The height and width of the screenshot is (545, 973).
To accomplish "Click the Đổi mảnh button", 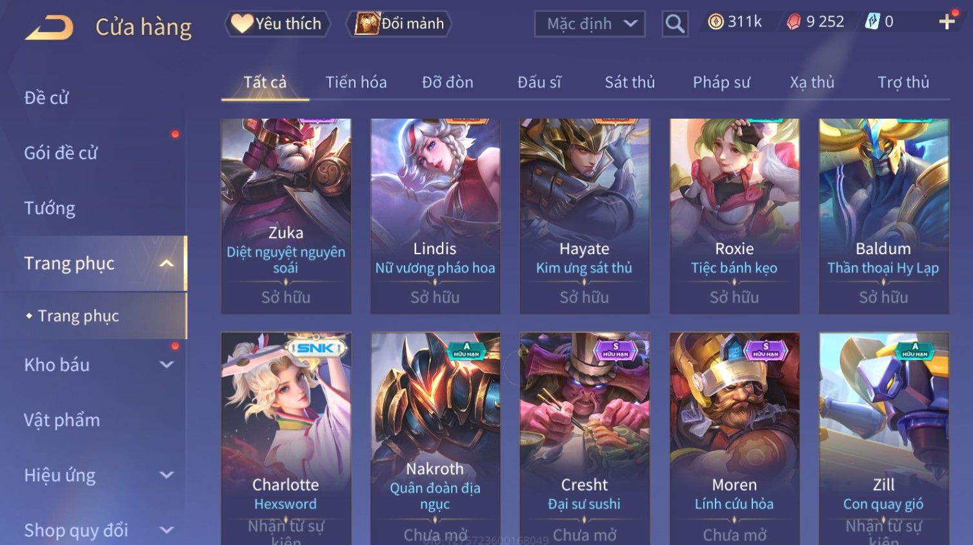I will pos(399,24).
